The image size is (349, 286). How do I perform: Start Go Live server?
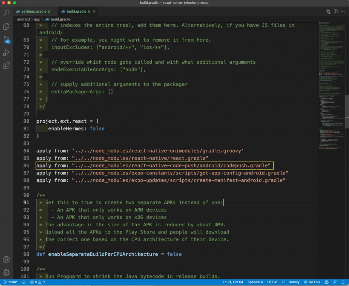pos(313,282)
